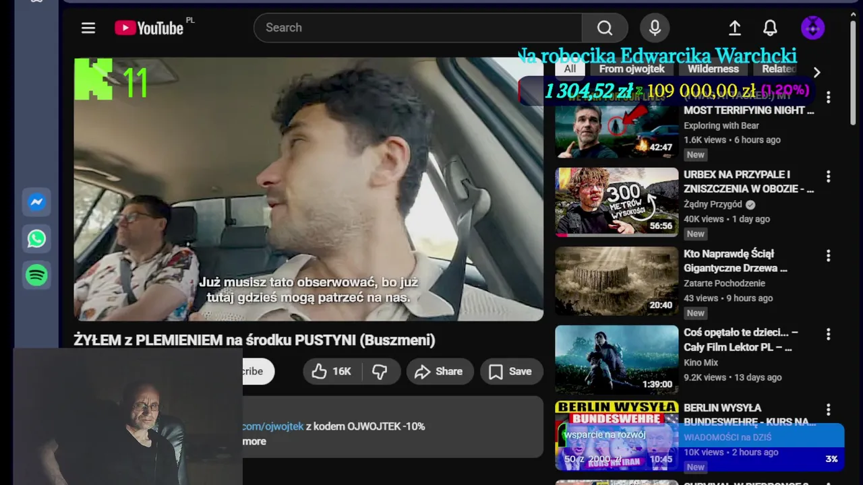The width and height of the screenshot is (863, 485).
Task: Open more options for URBEX NA PRZYPALE video
Action: click(x=828, y=176)
